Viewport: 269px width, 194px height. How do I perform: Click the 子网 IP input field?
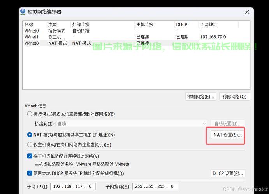tap(73, 187)
